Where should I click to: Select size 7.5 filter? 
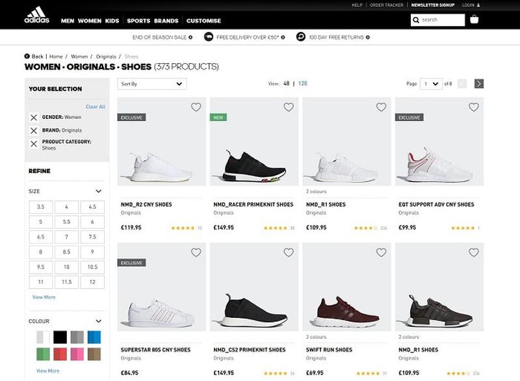point(92,237)
